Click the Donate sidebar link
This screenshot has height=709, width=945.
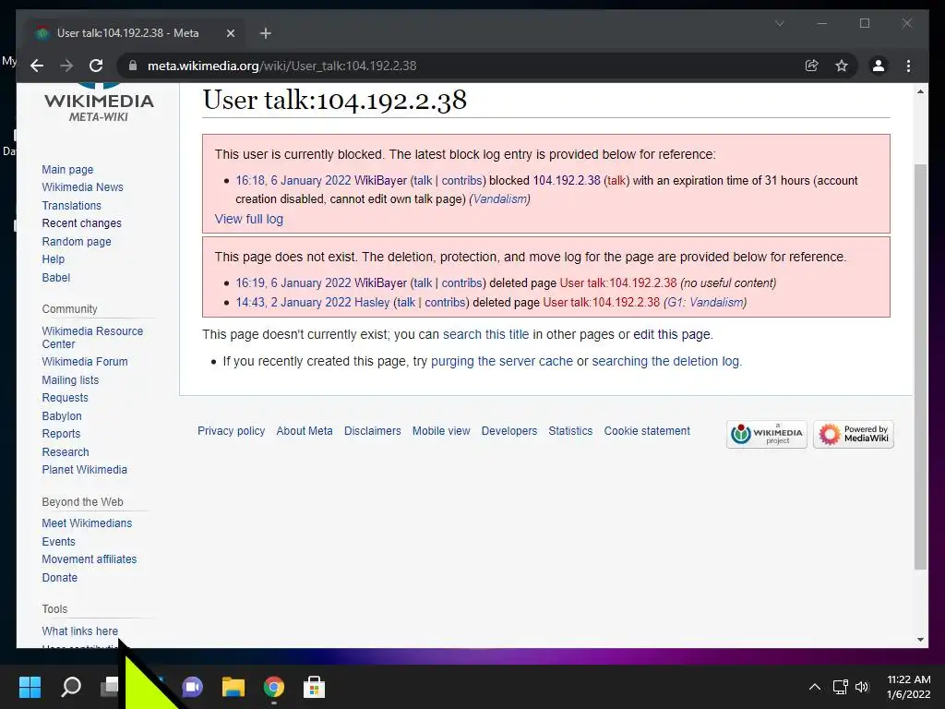point(60,578)
